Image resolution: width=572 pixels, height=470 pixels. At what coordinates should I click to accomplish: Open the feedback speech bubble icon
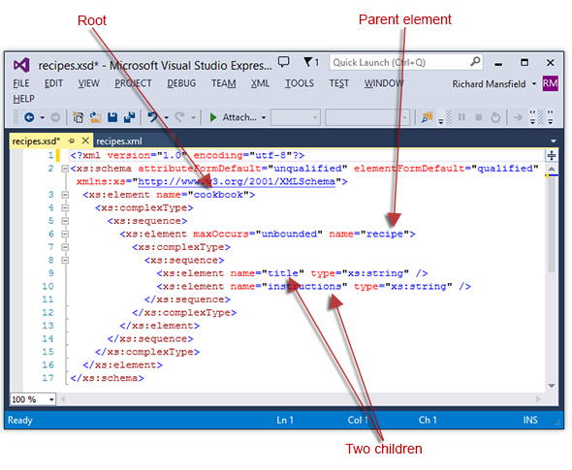coord(283,62)
